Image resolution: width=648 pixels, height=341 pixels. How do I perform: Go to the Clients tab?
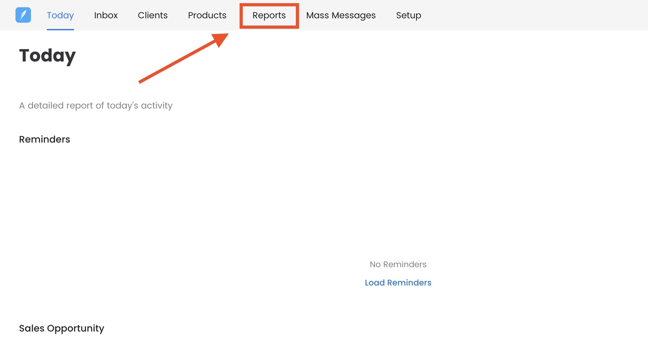pos(153,15)
